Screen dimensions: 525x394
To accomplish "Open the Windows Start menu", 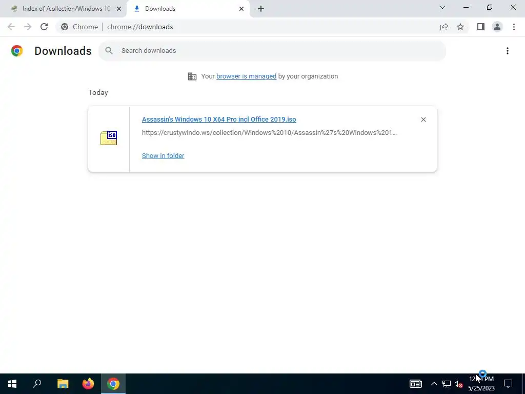I will tap(12, 384).
